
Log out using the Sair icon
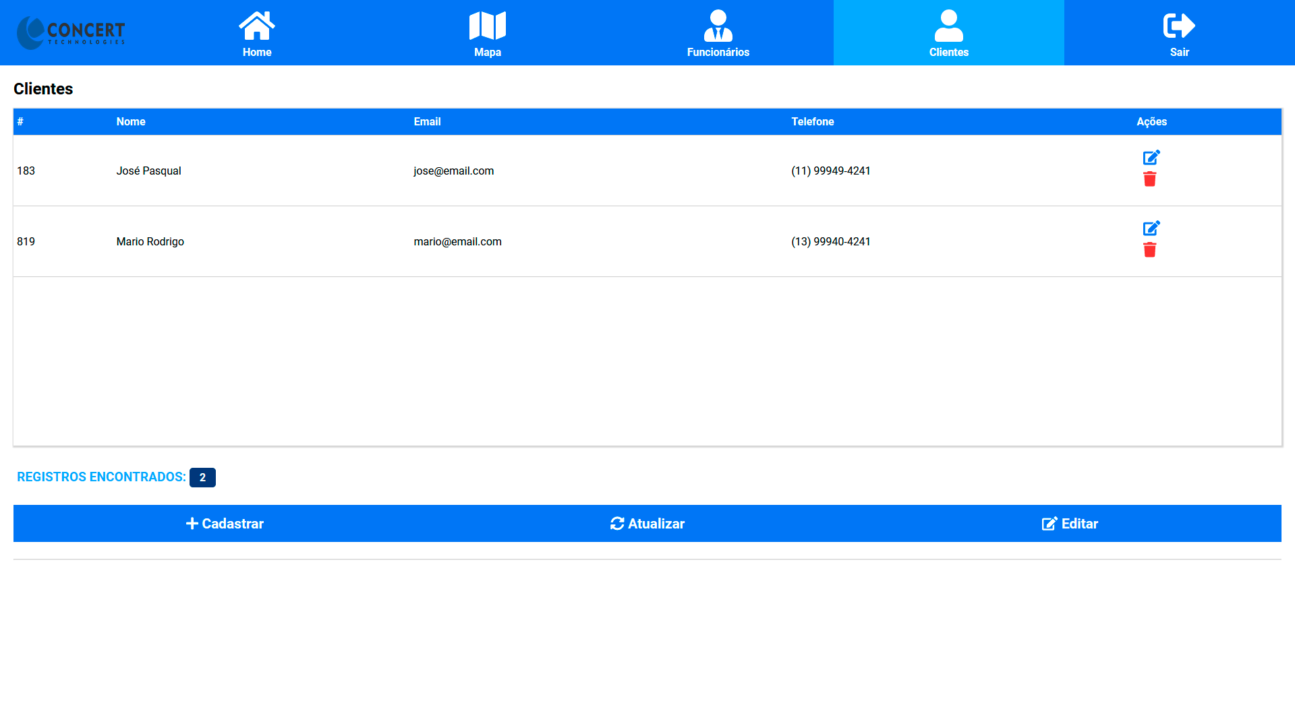pos(1179,27)
